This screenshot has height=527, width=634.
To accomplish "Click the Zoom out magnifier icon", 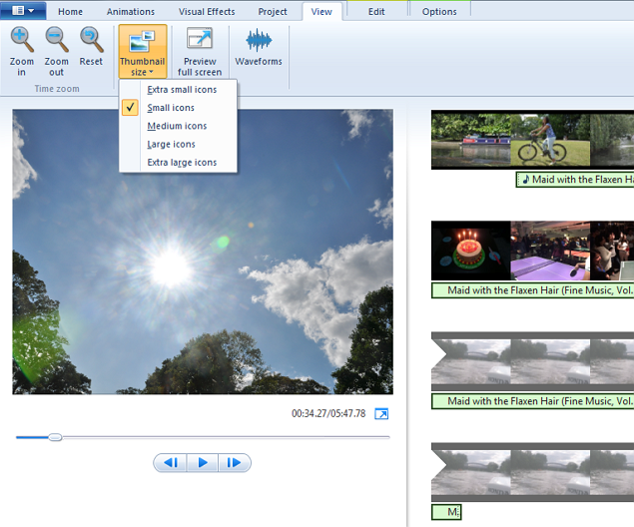I will [57, 40].
